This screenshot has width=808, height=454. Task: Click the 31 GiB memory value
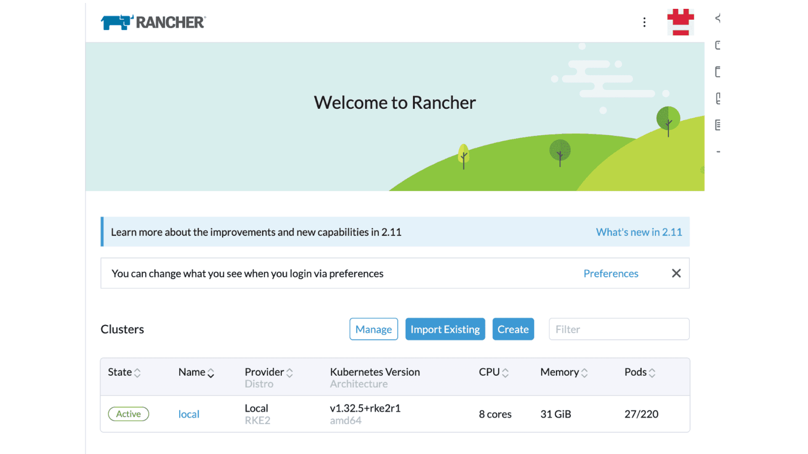[x=555, y=414]
